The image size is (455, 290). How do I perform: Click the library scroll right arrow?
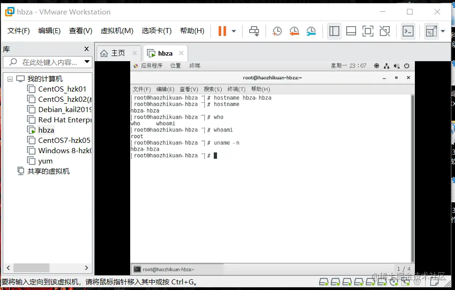point(86,268)
